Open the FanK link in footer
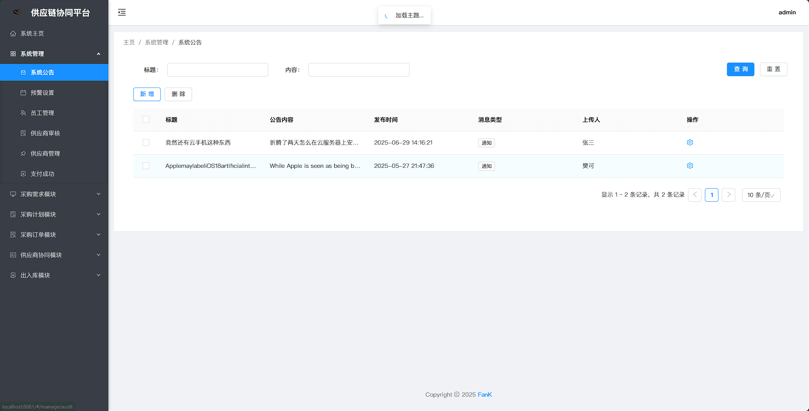Image resolution: width=809 pixels, height=411 pixels. [484, 395]
